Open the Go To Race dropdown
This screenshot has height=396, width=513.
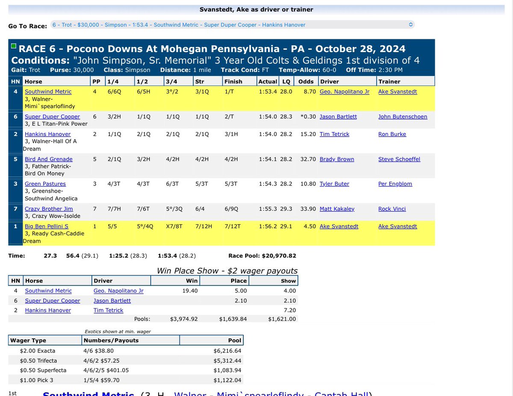click(x=232, y=25)
